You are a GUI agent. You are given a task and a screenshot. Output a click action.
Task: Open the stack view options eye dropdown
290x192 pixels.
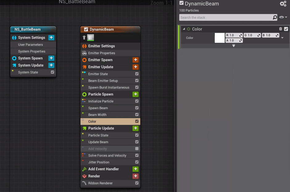tap(283, 17)
